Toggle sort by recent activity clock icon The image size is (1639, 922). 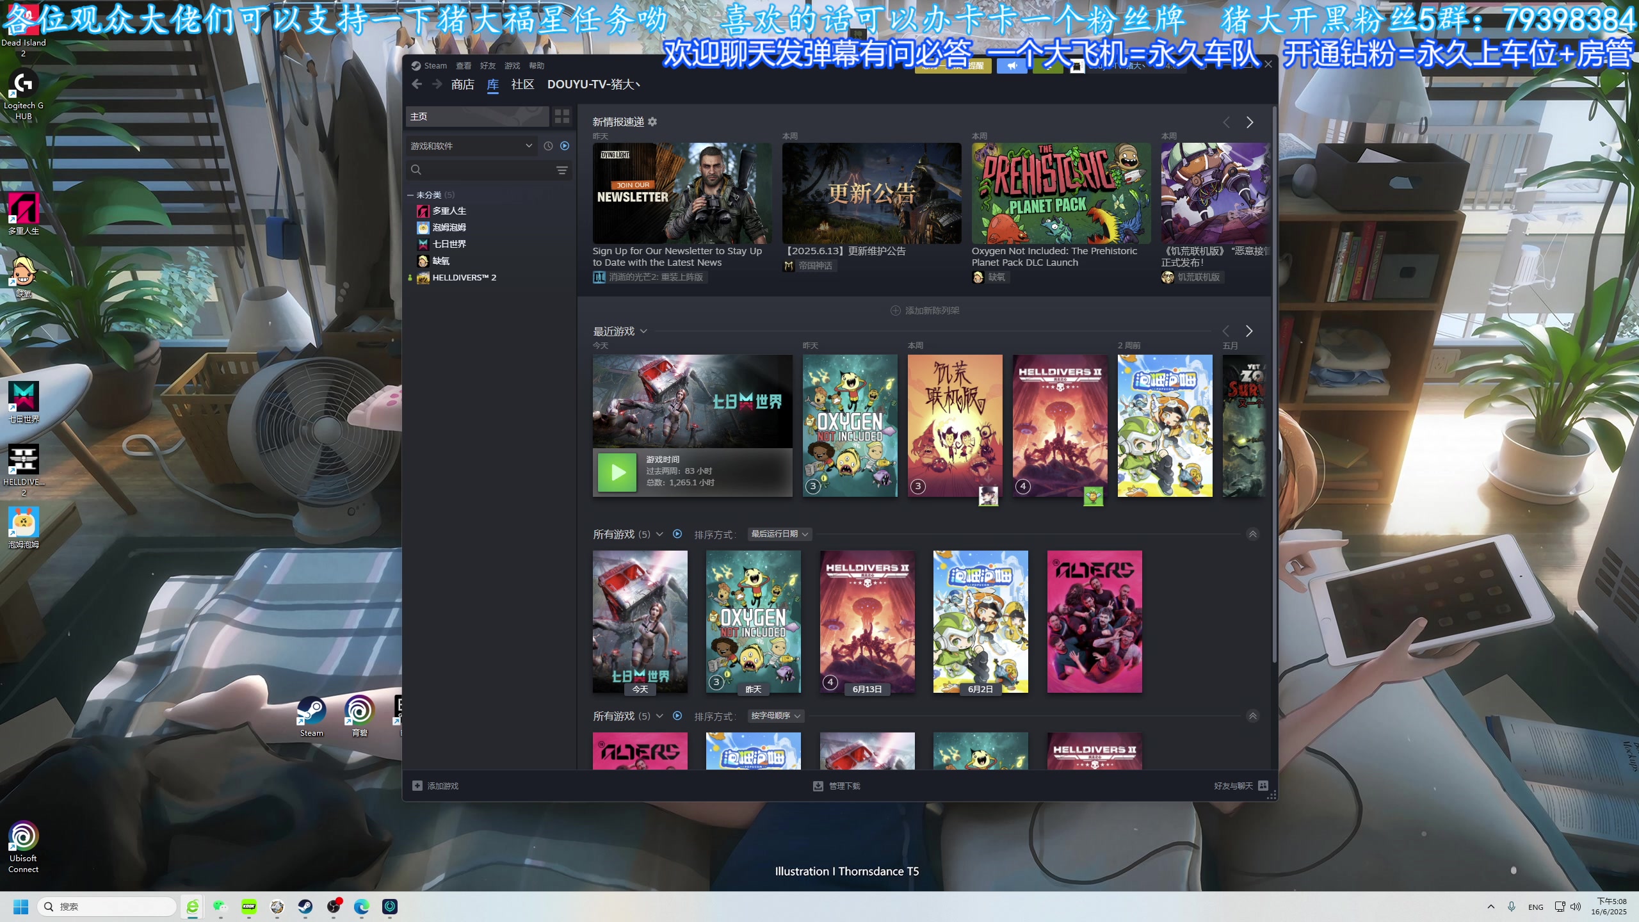click(x=548, y=146)
